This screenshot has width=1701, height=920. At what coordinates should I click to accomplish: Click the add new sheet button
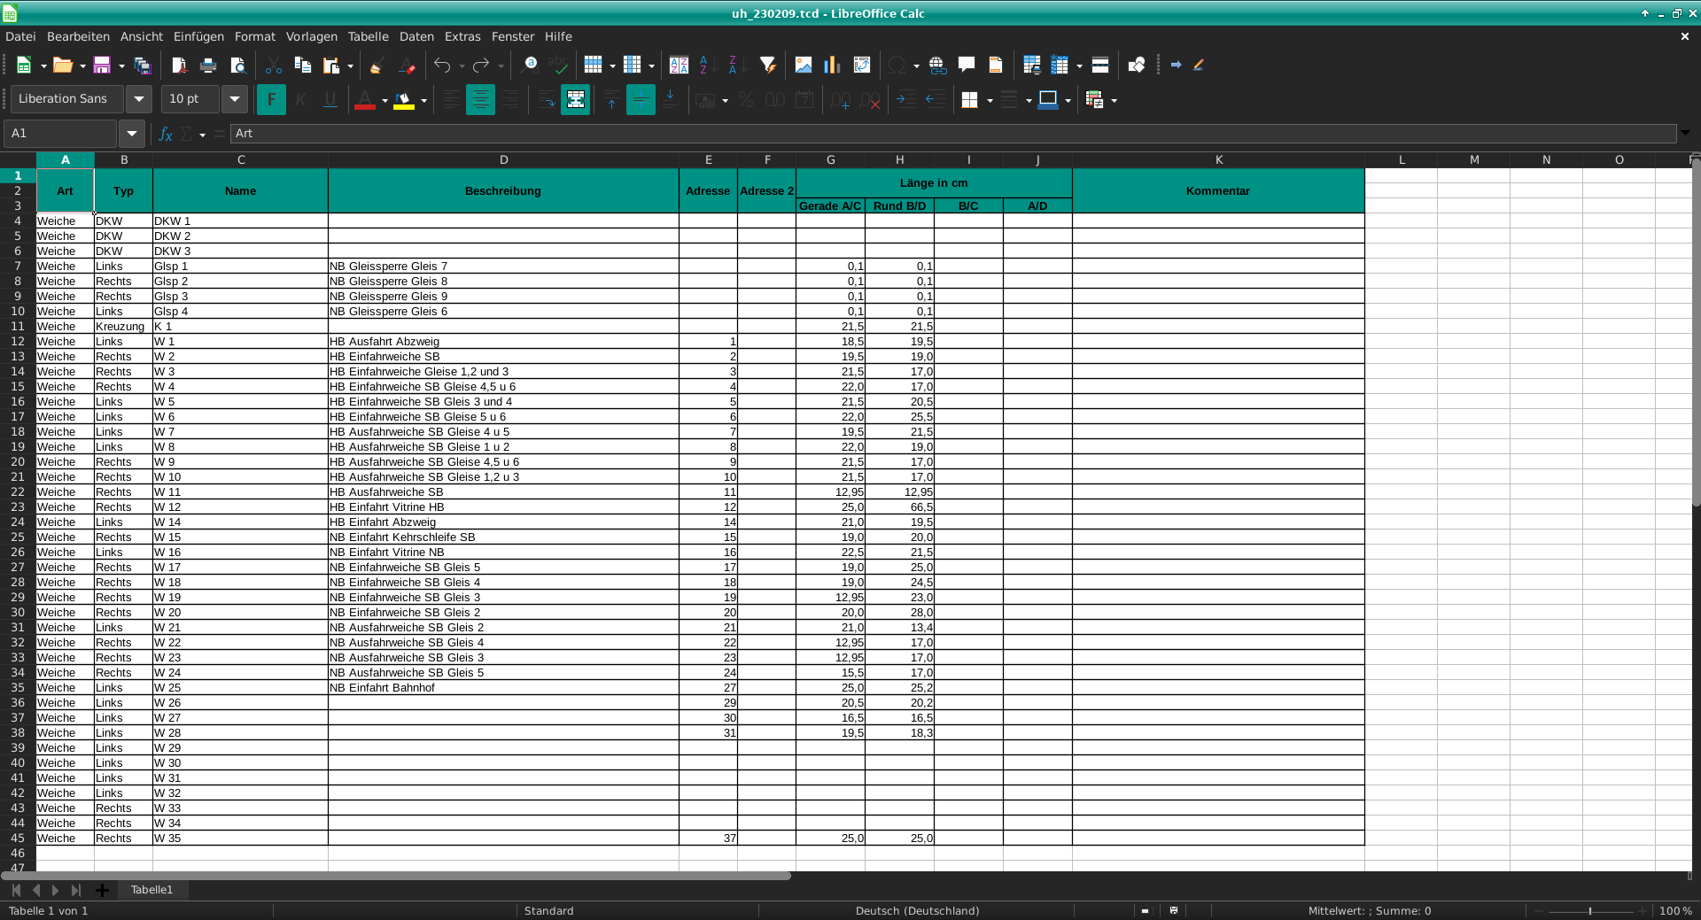(102, 890)
